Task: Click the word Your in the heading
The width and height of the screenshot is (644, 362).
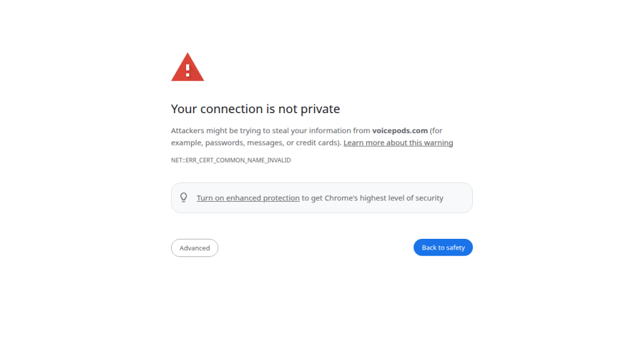Action: click(184, 109)
